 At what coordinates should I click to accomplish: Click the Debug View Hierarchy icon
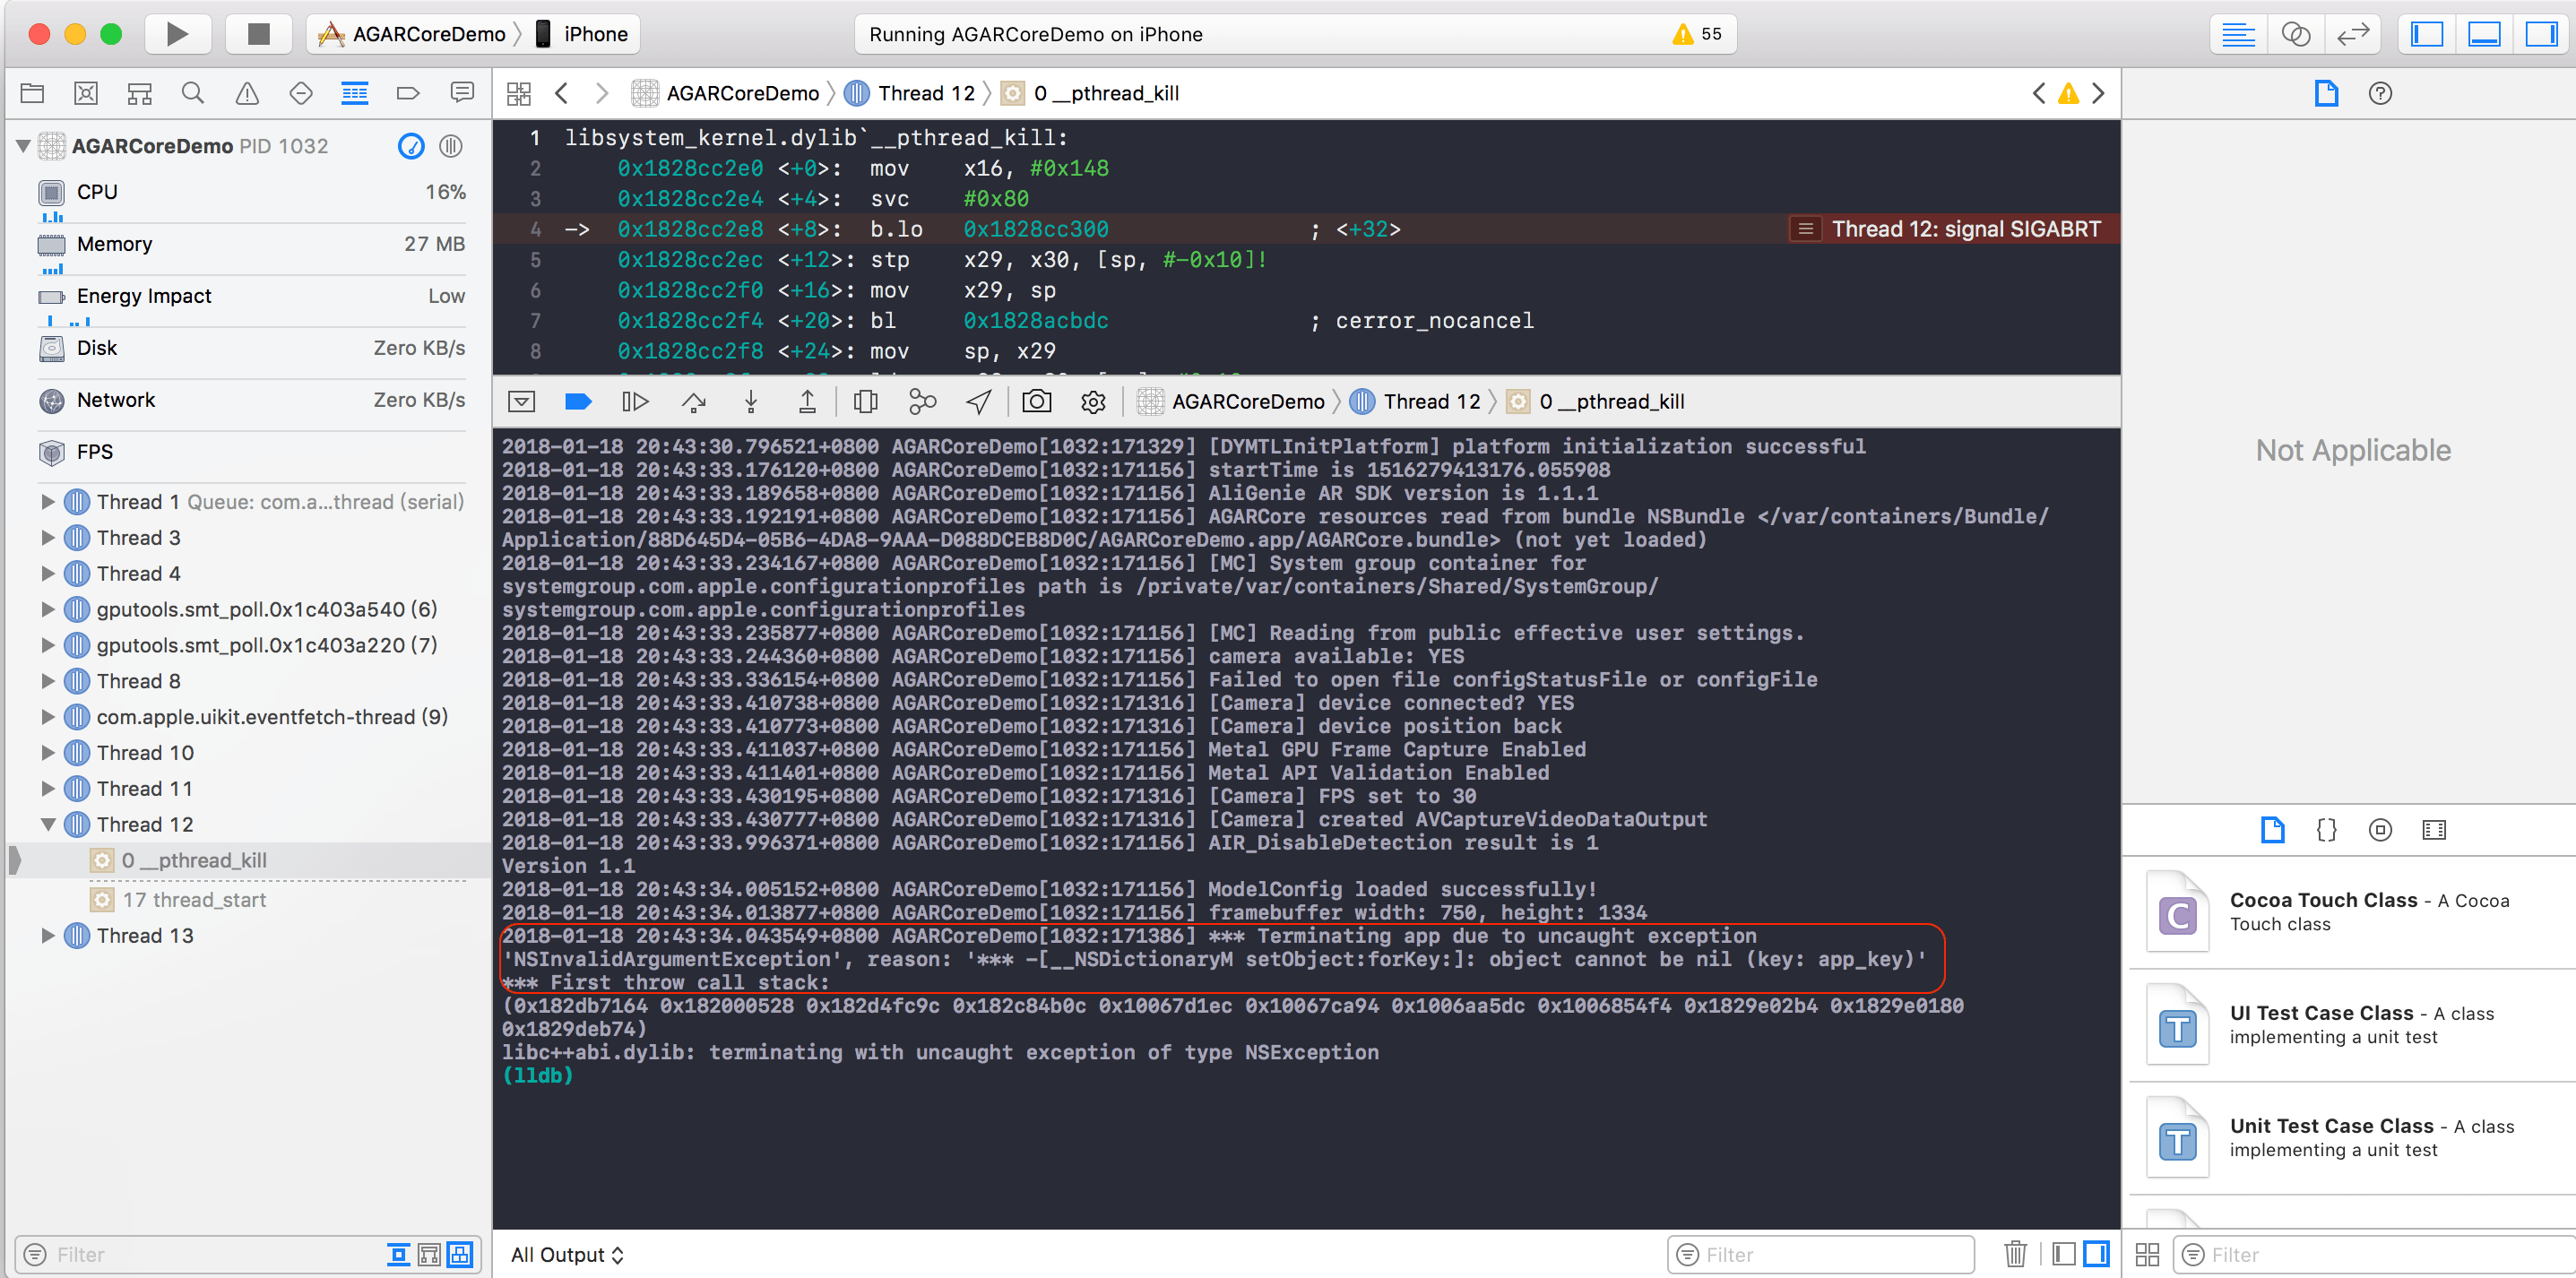coord(865,402)
